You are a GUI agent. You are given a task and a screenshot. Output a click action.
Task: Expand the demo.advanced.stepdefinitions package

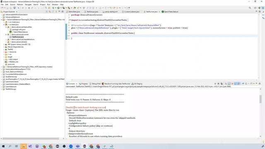6,39
